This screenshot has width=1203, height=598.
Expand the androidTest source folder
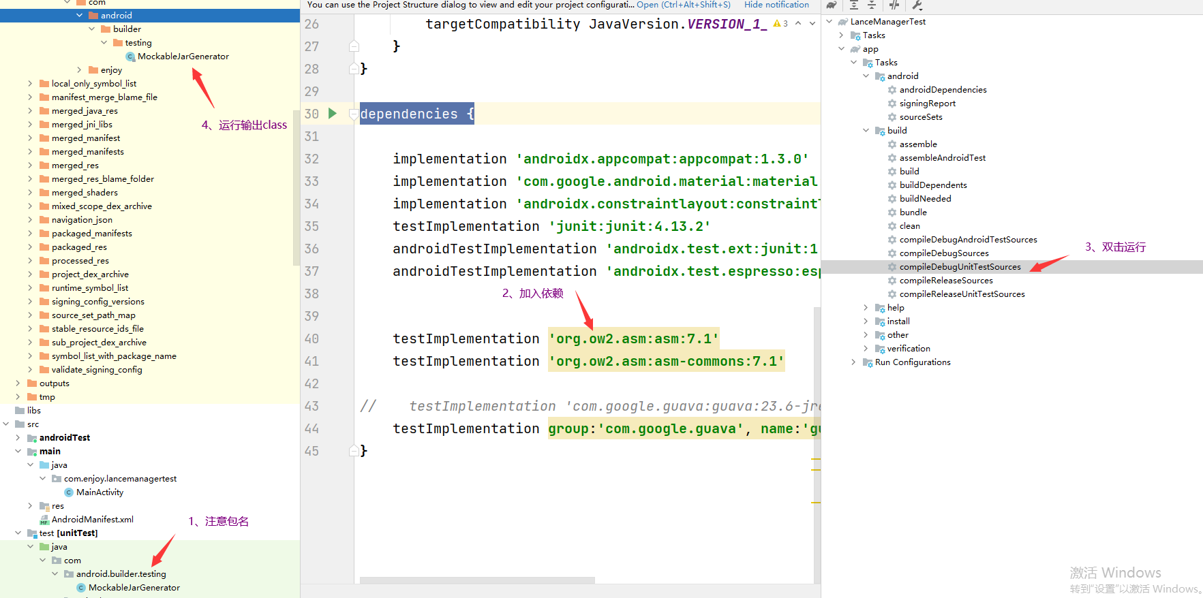point(18,438)
